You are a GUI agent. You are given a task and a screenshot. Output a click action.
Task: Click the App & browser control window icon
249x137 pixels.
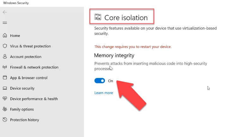5,78
